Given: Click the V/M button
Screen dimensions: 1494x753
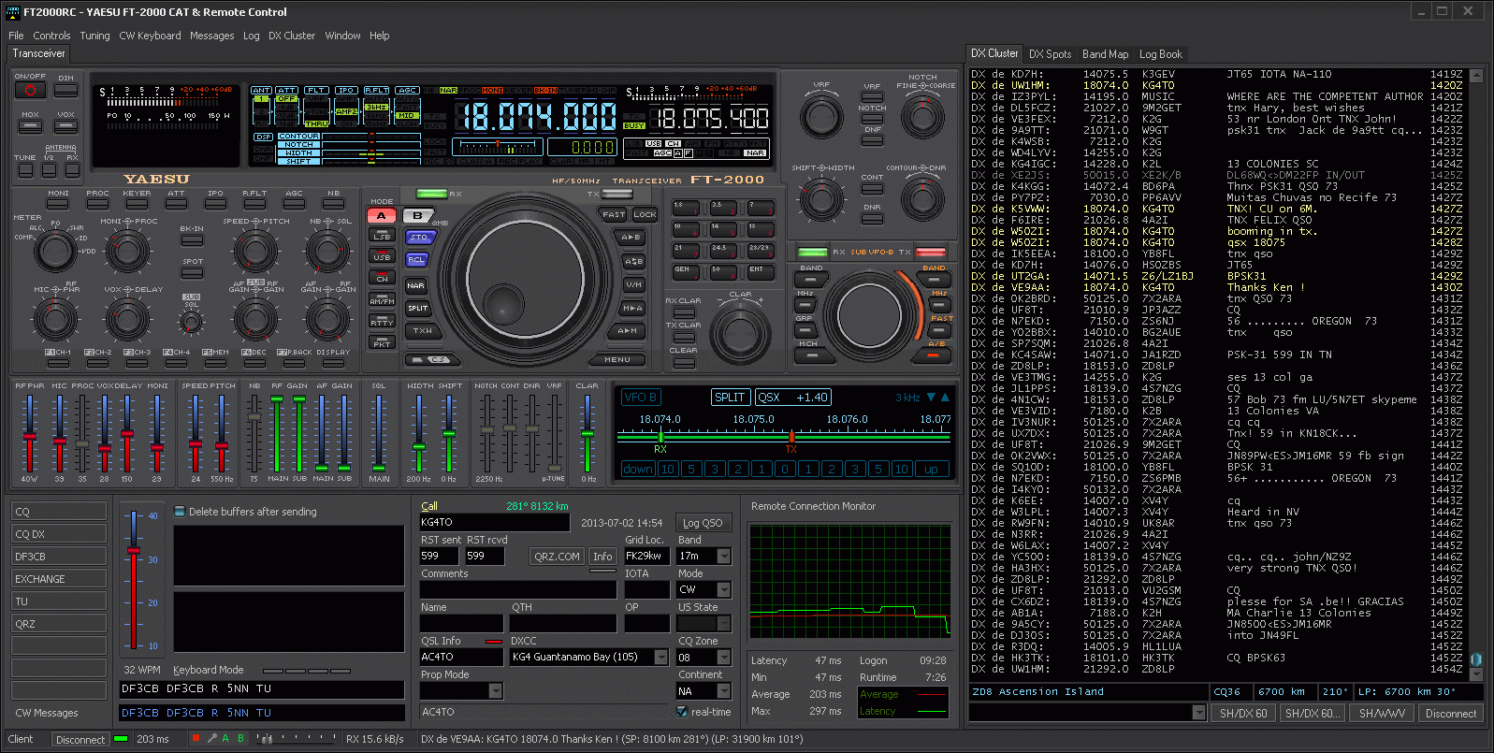Looking at the screenshot, I should tap(633, 284).
